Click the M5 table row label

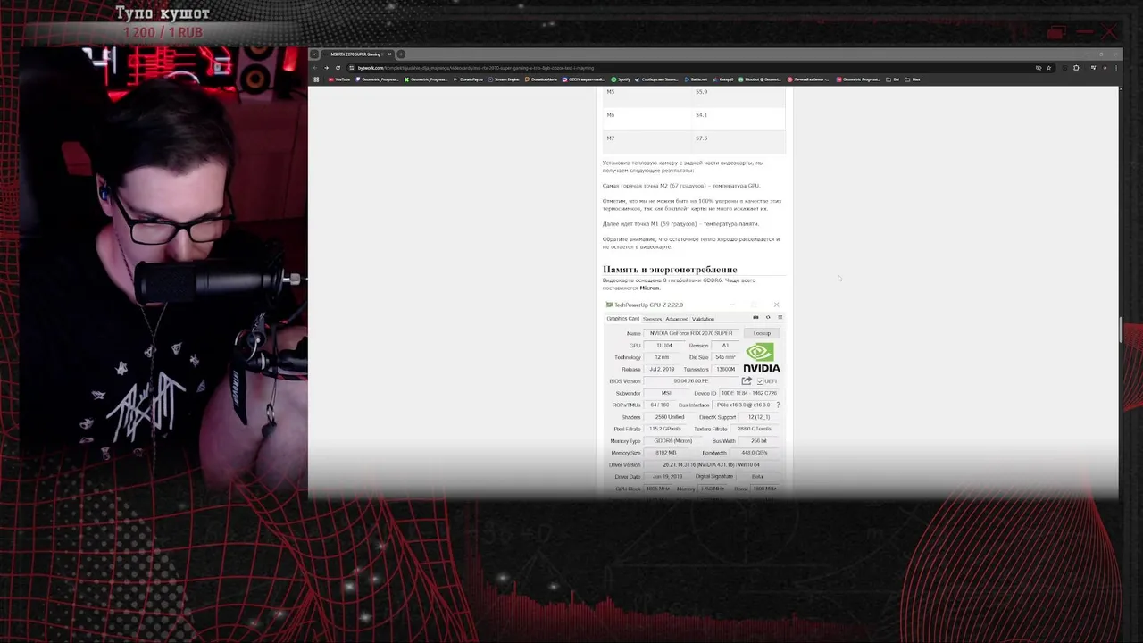(611, 92)
